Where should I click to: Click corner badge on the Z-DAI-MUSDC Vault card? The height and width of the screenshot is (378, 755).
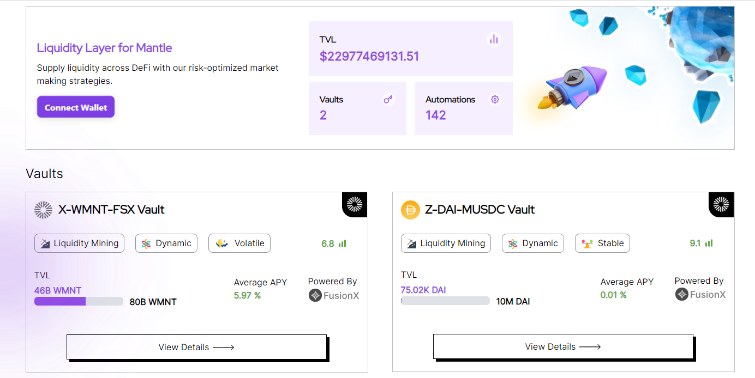(721, 204)
